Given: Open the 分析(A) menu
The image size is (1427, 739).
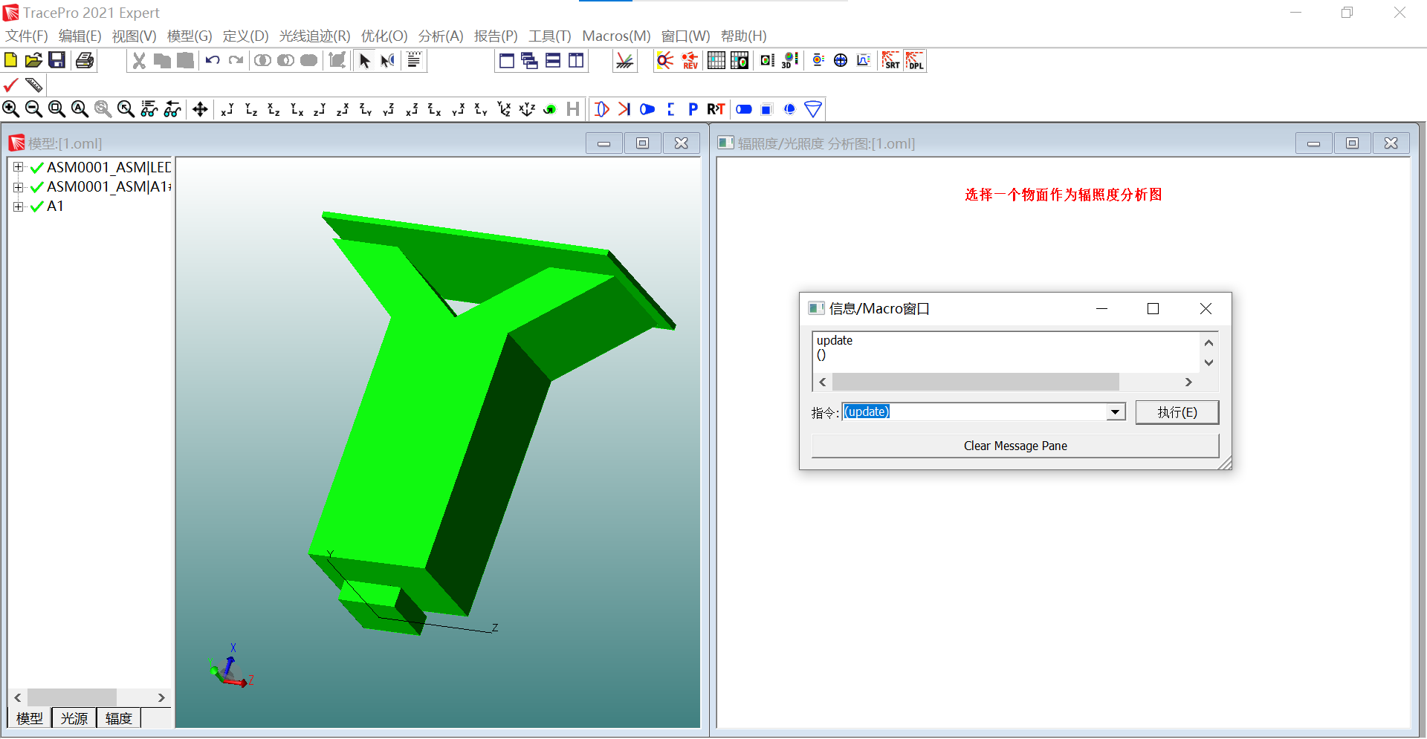Looking at the screenshot, I should 441,36.
